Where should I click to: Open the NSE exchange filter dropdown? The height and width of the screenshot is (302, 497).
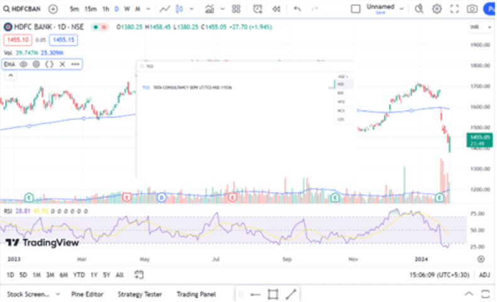343,77
